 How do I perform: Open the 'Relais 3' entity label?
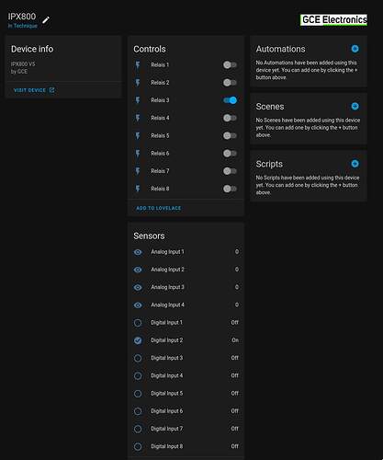pos(160,100)
